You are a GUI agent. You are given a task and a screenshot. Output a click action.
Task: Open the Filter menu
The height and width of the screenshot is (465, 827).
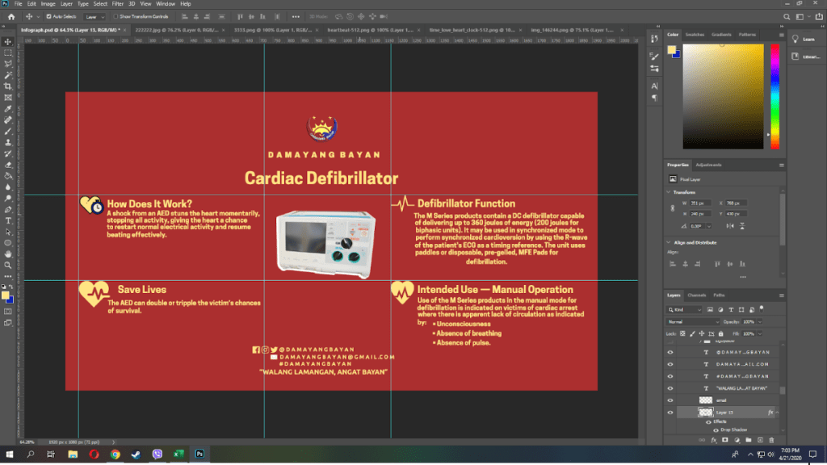coord(118,4)
